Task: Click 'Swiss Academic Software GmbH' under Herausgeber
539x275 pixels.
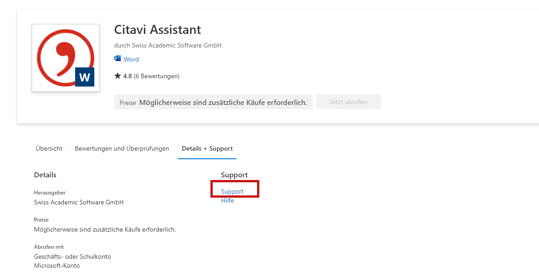Action: 79,202
